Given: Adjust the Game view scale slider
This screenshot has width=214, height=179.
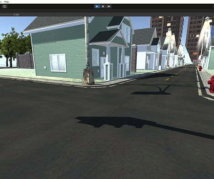Looking at the screenshot, I should point(6,15).
